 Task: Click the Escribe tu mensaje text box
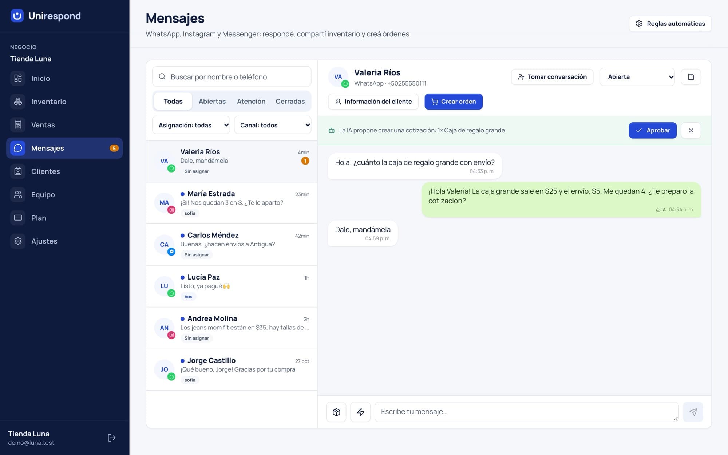click(527, 412)
